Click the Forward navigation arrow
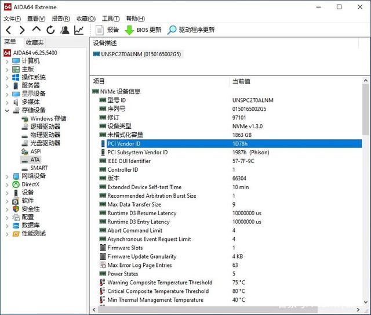 pos(22,30)
